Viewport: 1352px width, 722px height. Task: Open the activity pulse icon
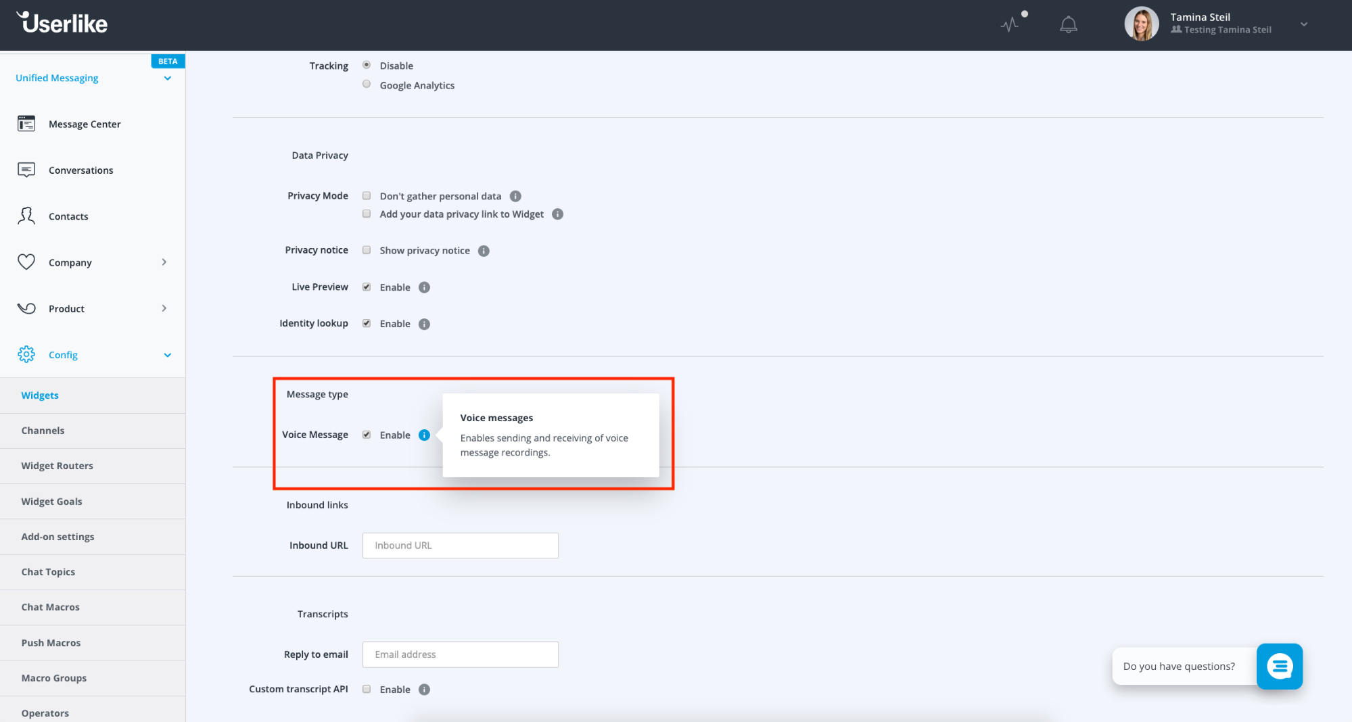[x=1010, y=25]
